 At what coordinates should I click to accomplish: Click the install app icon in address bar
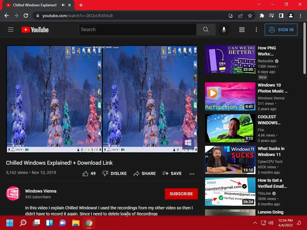click(x=231, y=16)
